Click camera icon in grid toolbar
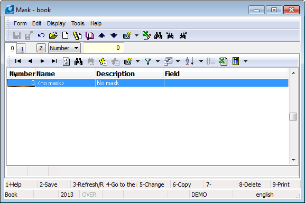Viewport: 305px width, 203px height. 128,61
